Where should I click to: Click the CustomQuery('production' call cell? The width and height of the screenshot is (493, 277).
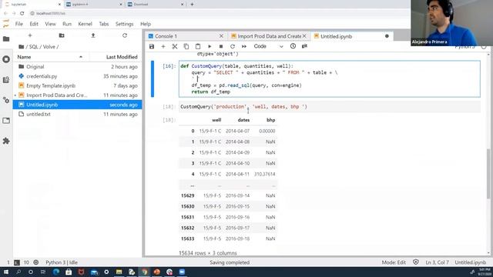pos(330,107)
